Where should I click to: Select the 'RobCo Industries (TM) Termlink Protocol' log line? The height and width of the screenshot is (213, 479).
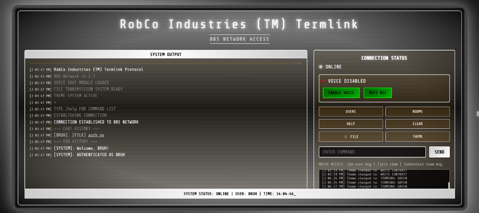[98, 70]
